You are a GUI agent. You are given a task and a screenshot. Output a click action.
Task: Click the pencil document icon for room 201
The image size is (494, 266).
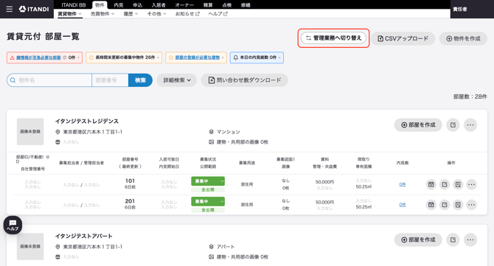click(x=458, y=205)
